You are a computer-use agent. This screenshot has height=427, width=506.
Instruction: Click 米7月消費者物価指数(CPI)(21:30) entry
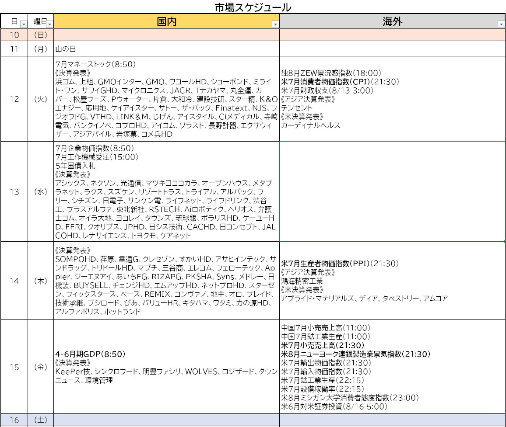click(340, 82)
